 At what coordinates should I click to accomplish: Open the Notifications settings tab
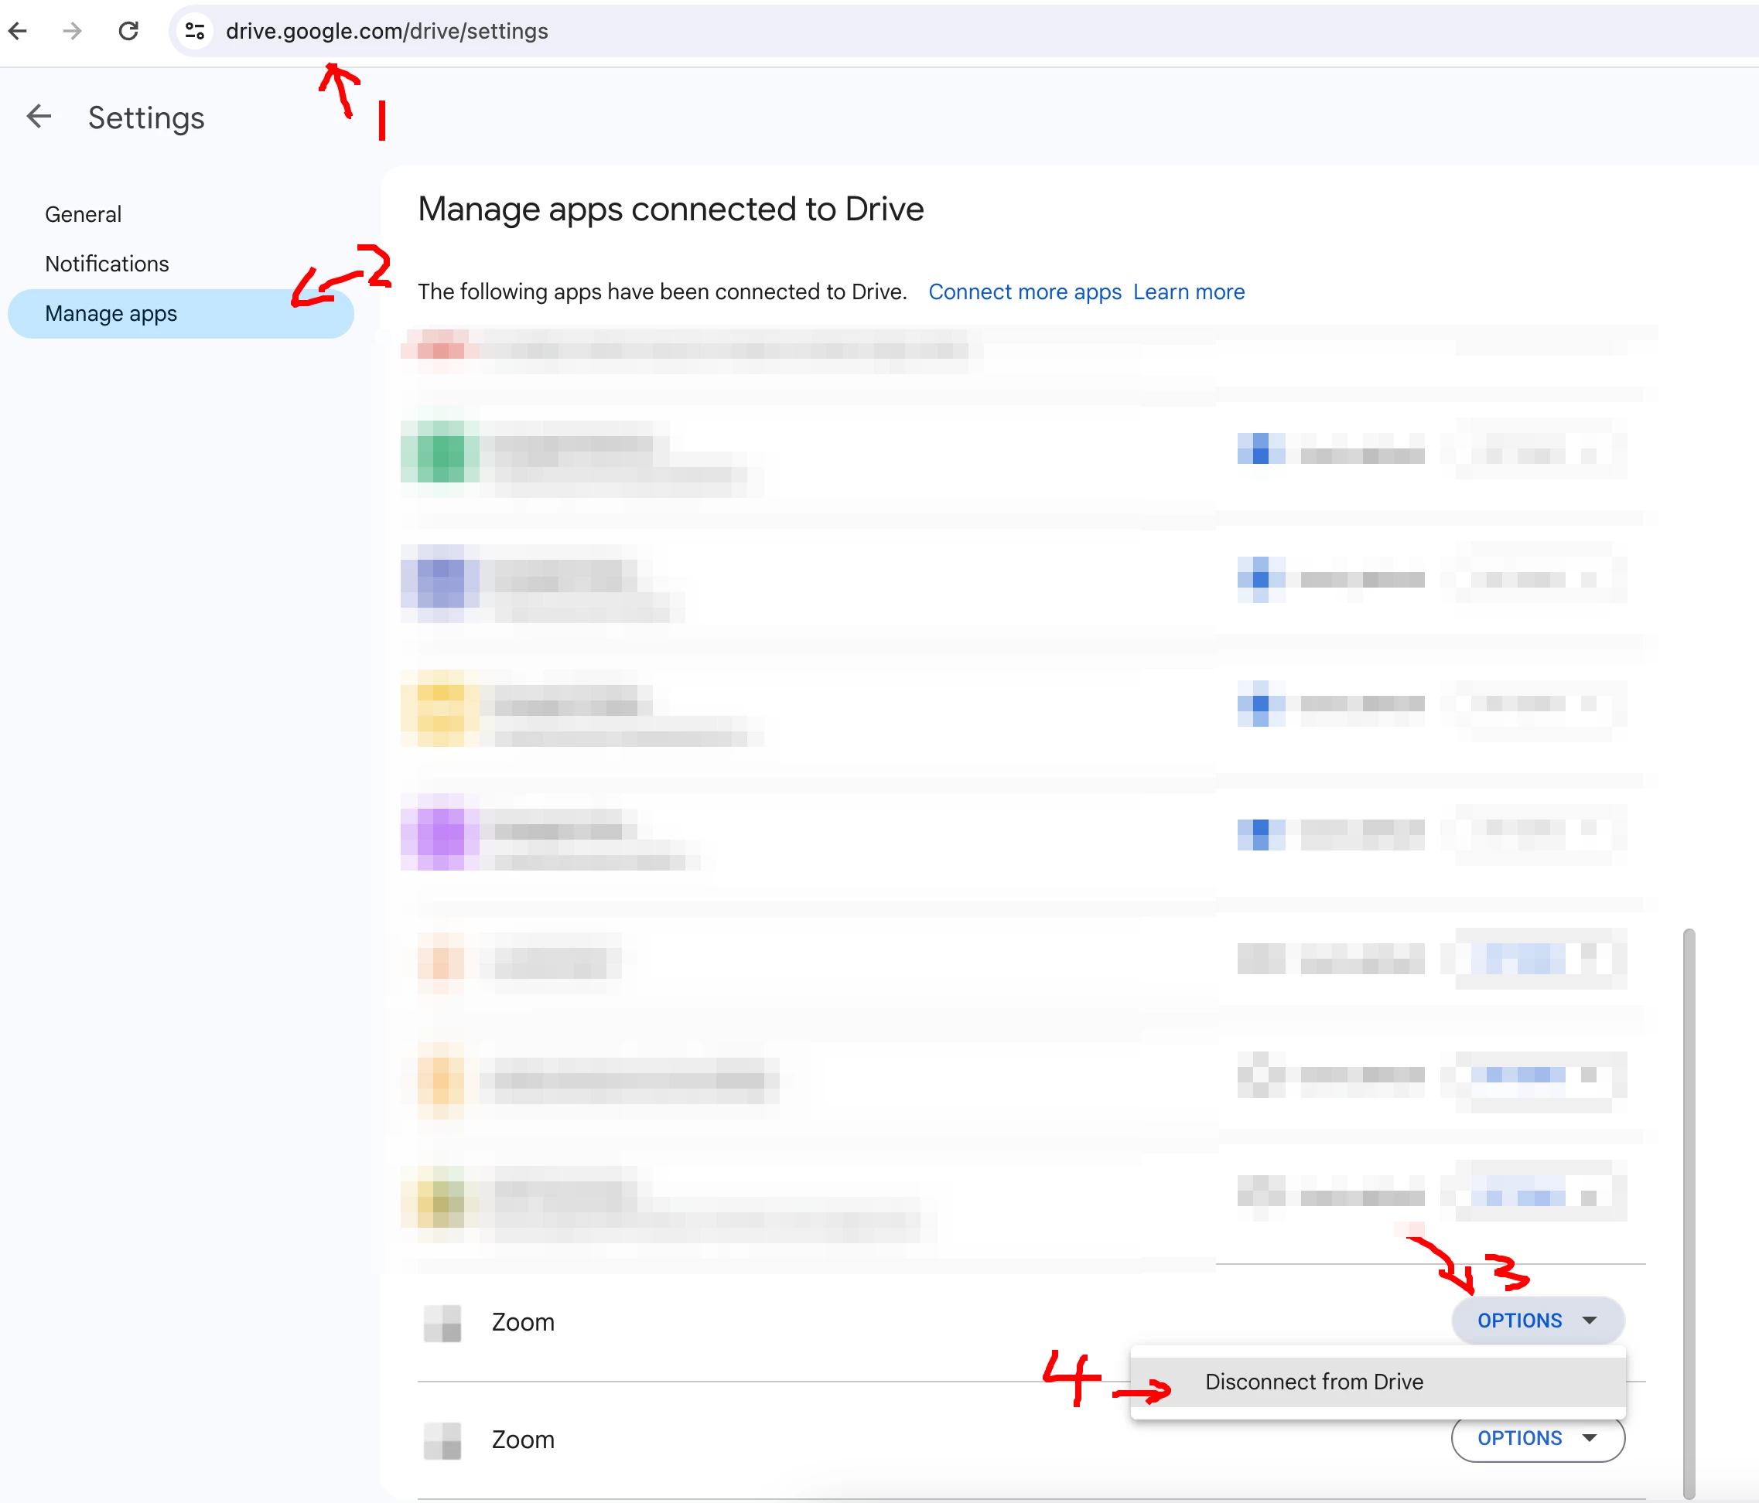coord(107,264)
